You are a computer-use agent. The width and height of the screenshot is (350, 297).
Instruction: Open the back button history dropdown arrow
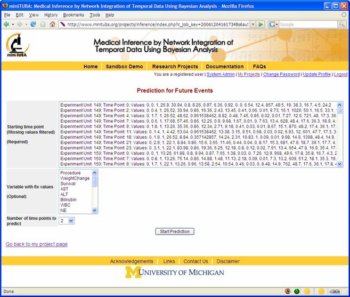pos(13,24)
